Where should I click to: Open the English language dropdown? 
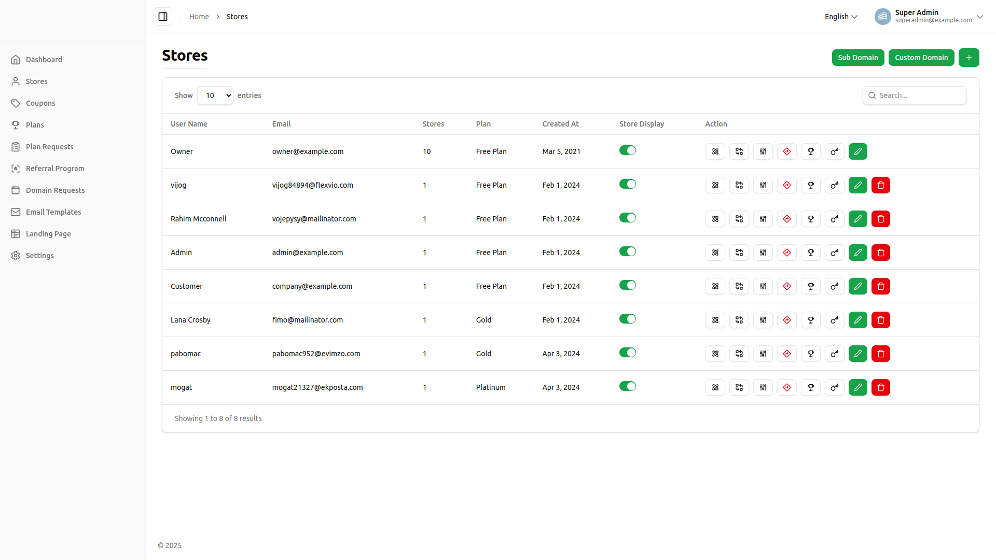coord(840,17)
